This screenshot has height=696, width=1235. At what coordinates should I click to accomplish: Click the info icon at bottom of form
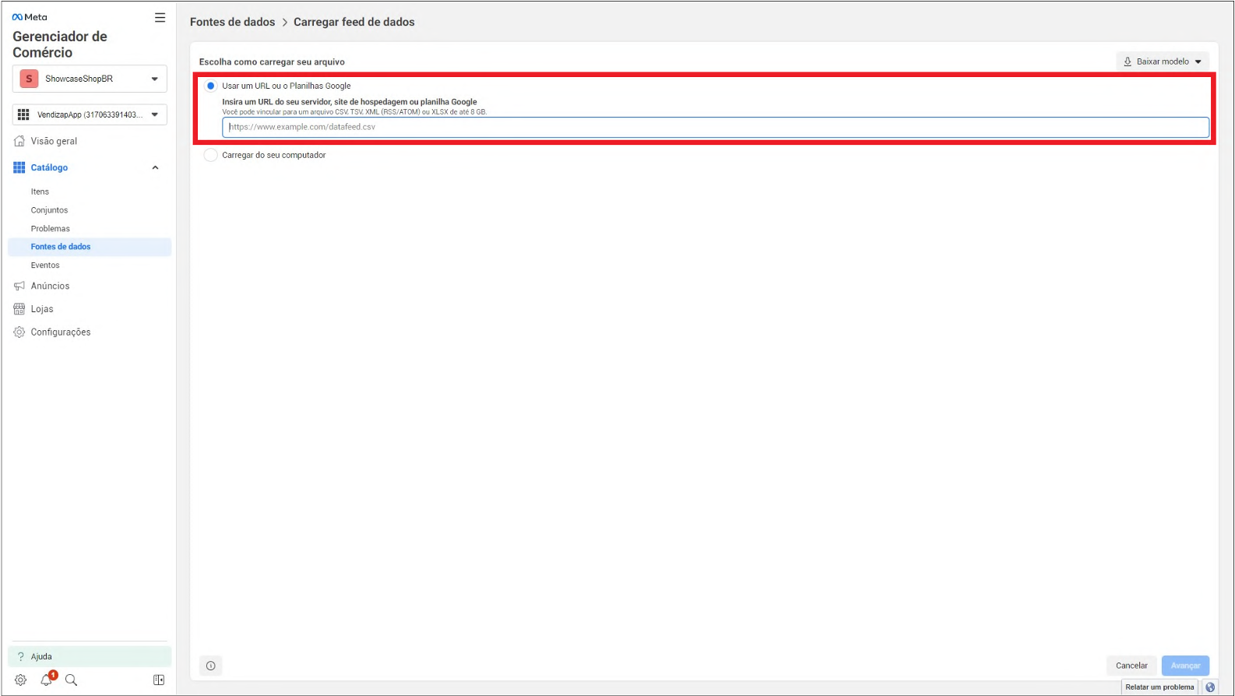point(211,666)
